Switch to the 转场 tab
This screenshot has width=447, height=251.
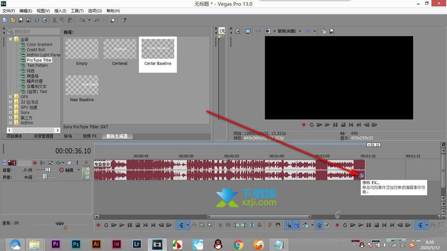tap(68, 136)
